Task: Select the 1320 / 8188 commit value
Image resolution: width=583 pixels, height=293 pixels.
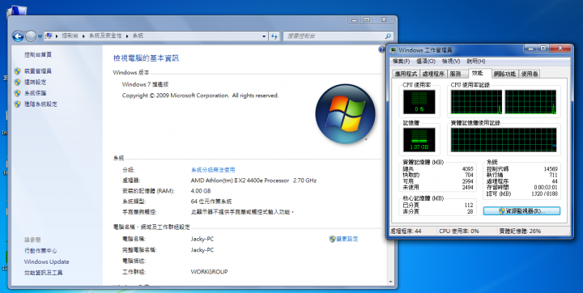Action: pos(545,193)
